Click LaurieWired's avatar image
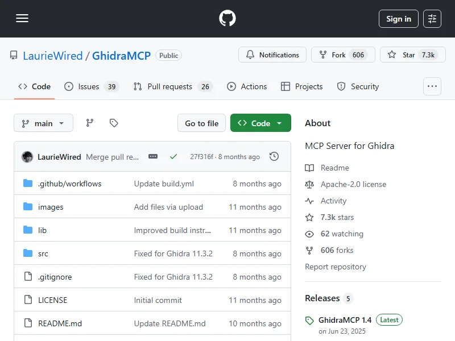 point(27,157)
